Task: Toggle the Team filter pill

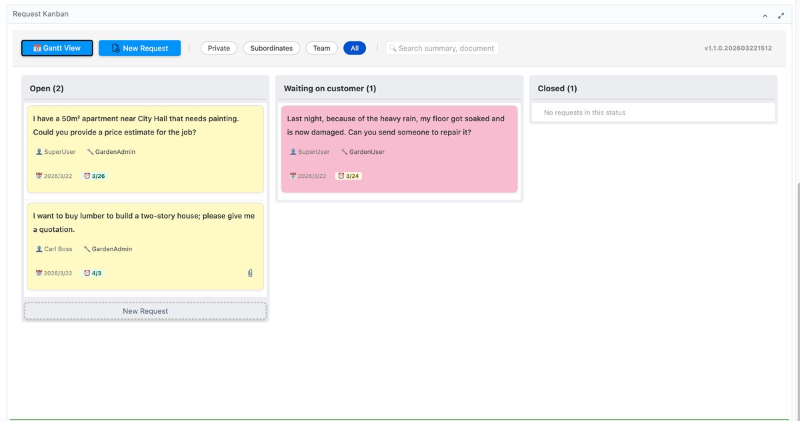Action: 321,48
